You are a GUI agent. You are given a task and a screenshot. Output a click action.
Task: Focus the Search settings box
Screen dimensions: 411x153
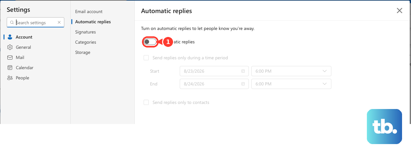[x=36, y=23]
